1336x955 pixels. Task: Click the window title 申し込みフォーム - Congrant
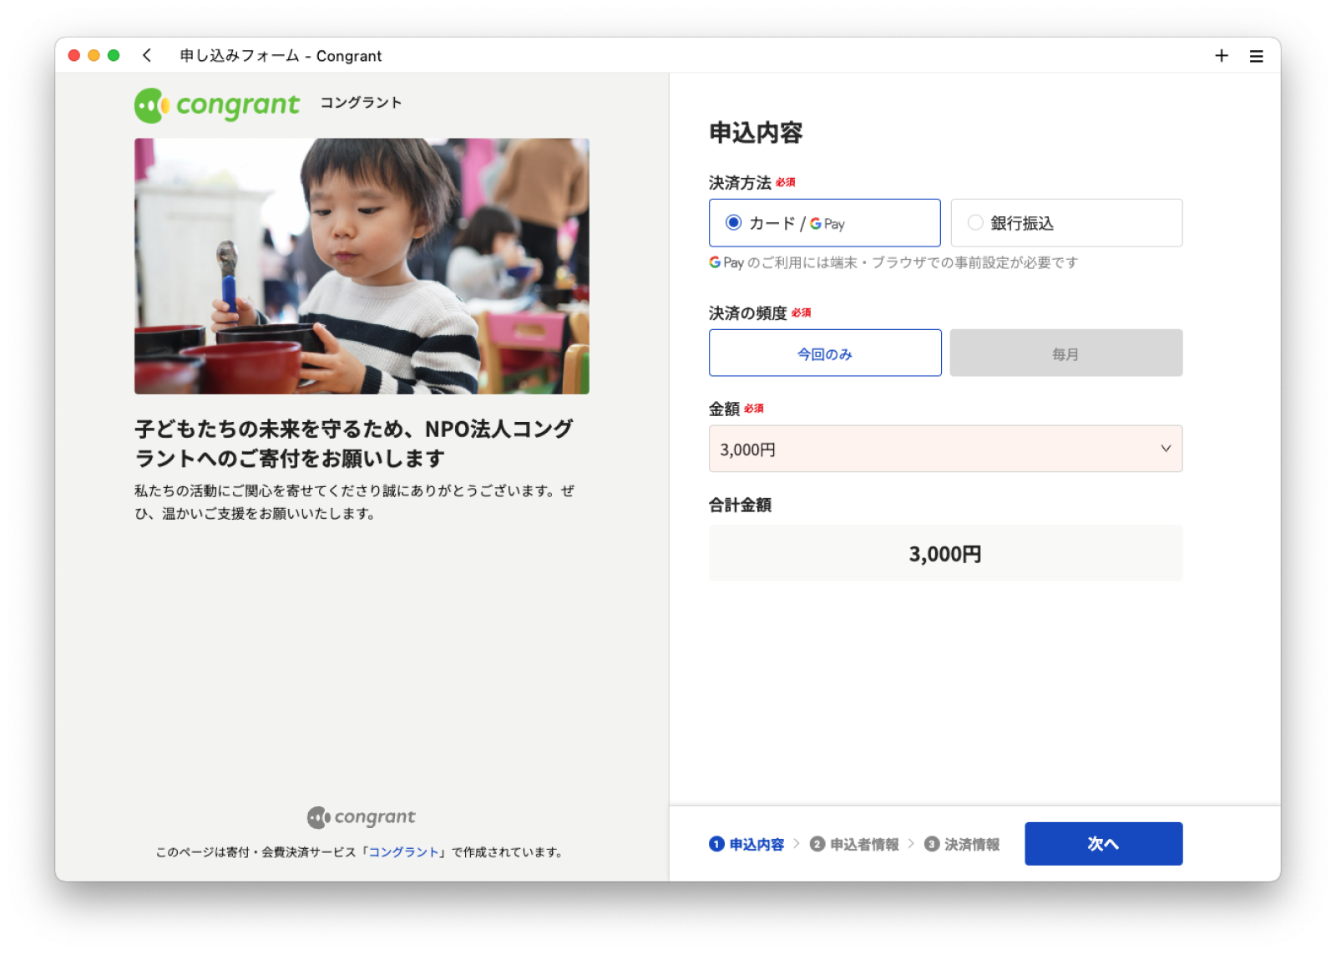point(281,56)
